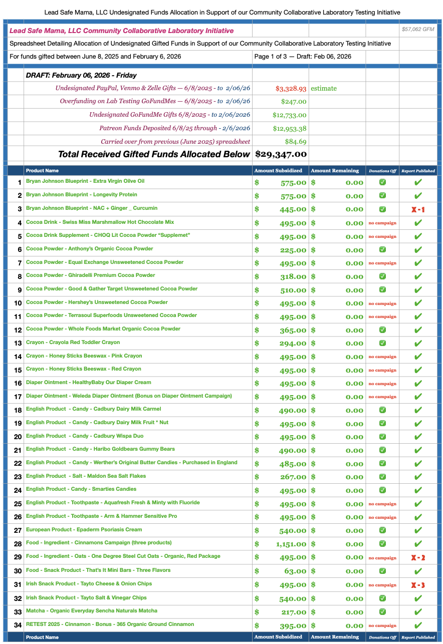Click the Lead Safe Mama Initiative title
The image size is (443, 644).
tap(122, 31)
